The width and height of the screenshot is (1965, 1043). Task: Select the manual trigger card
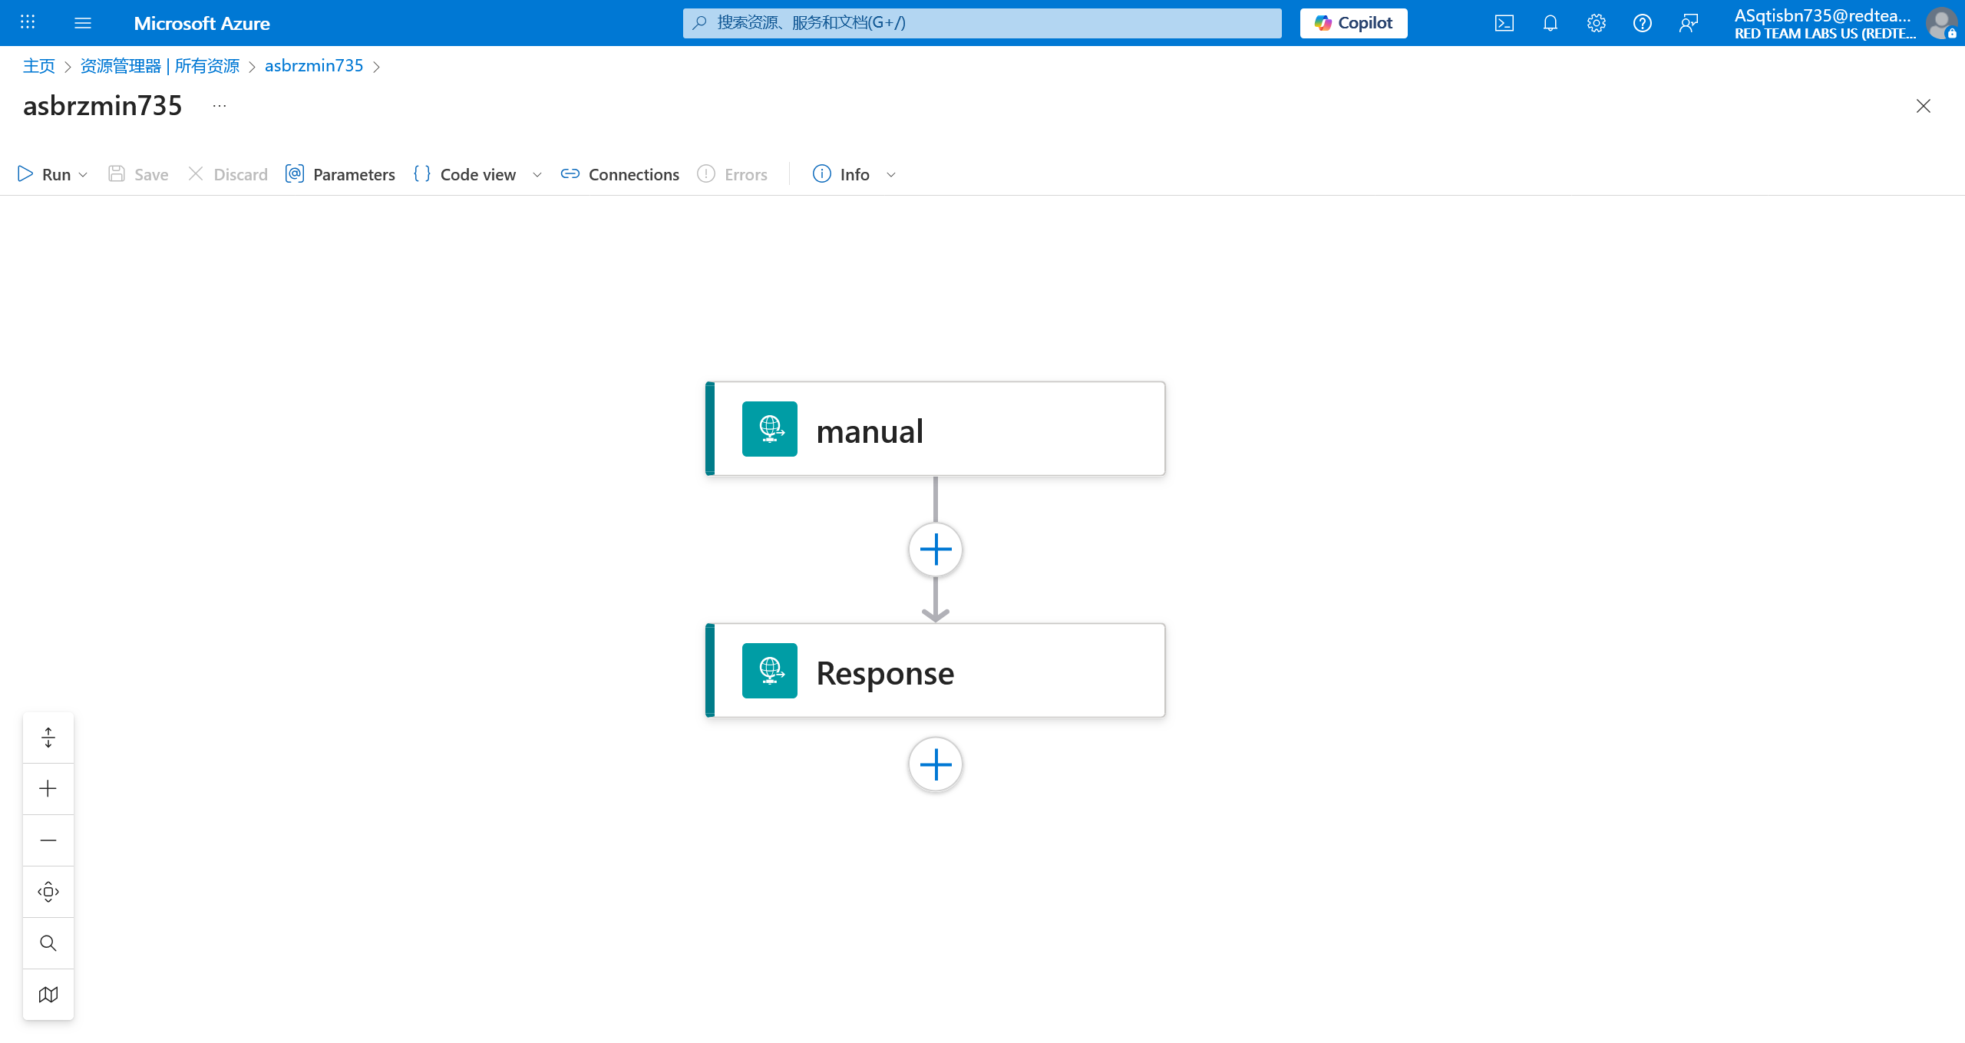click(x=935, y=429)
